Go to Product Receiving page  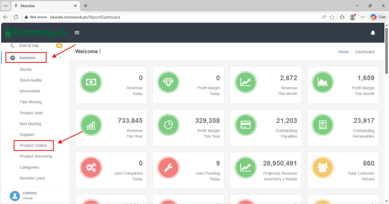pyautogui.click(x=36, y=156)
